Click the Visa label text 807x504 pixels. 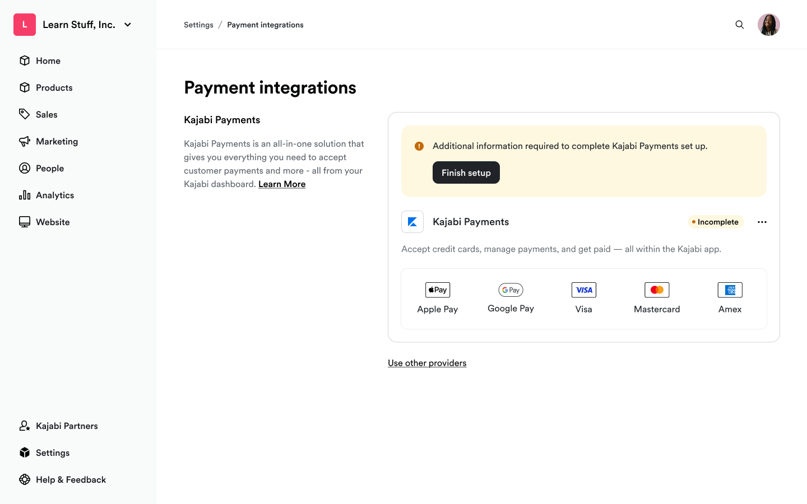point(584,309)
